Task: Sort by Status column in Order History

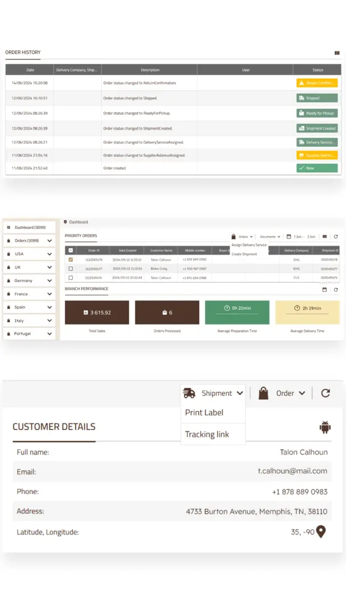Action: point(317,70)
